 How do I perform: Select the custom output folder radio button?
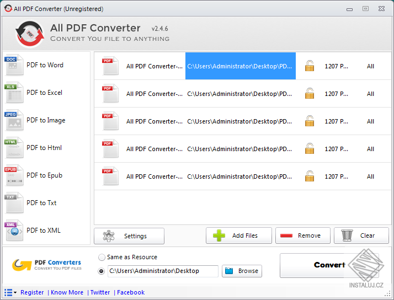coord(102,271)
